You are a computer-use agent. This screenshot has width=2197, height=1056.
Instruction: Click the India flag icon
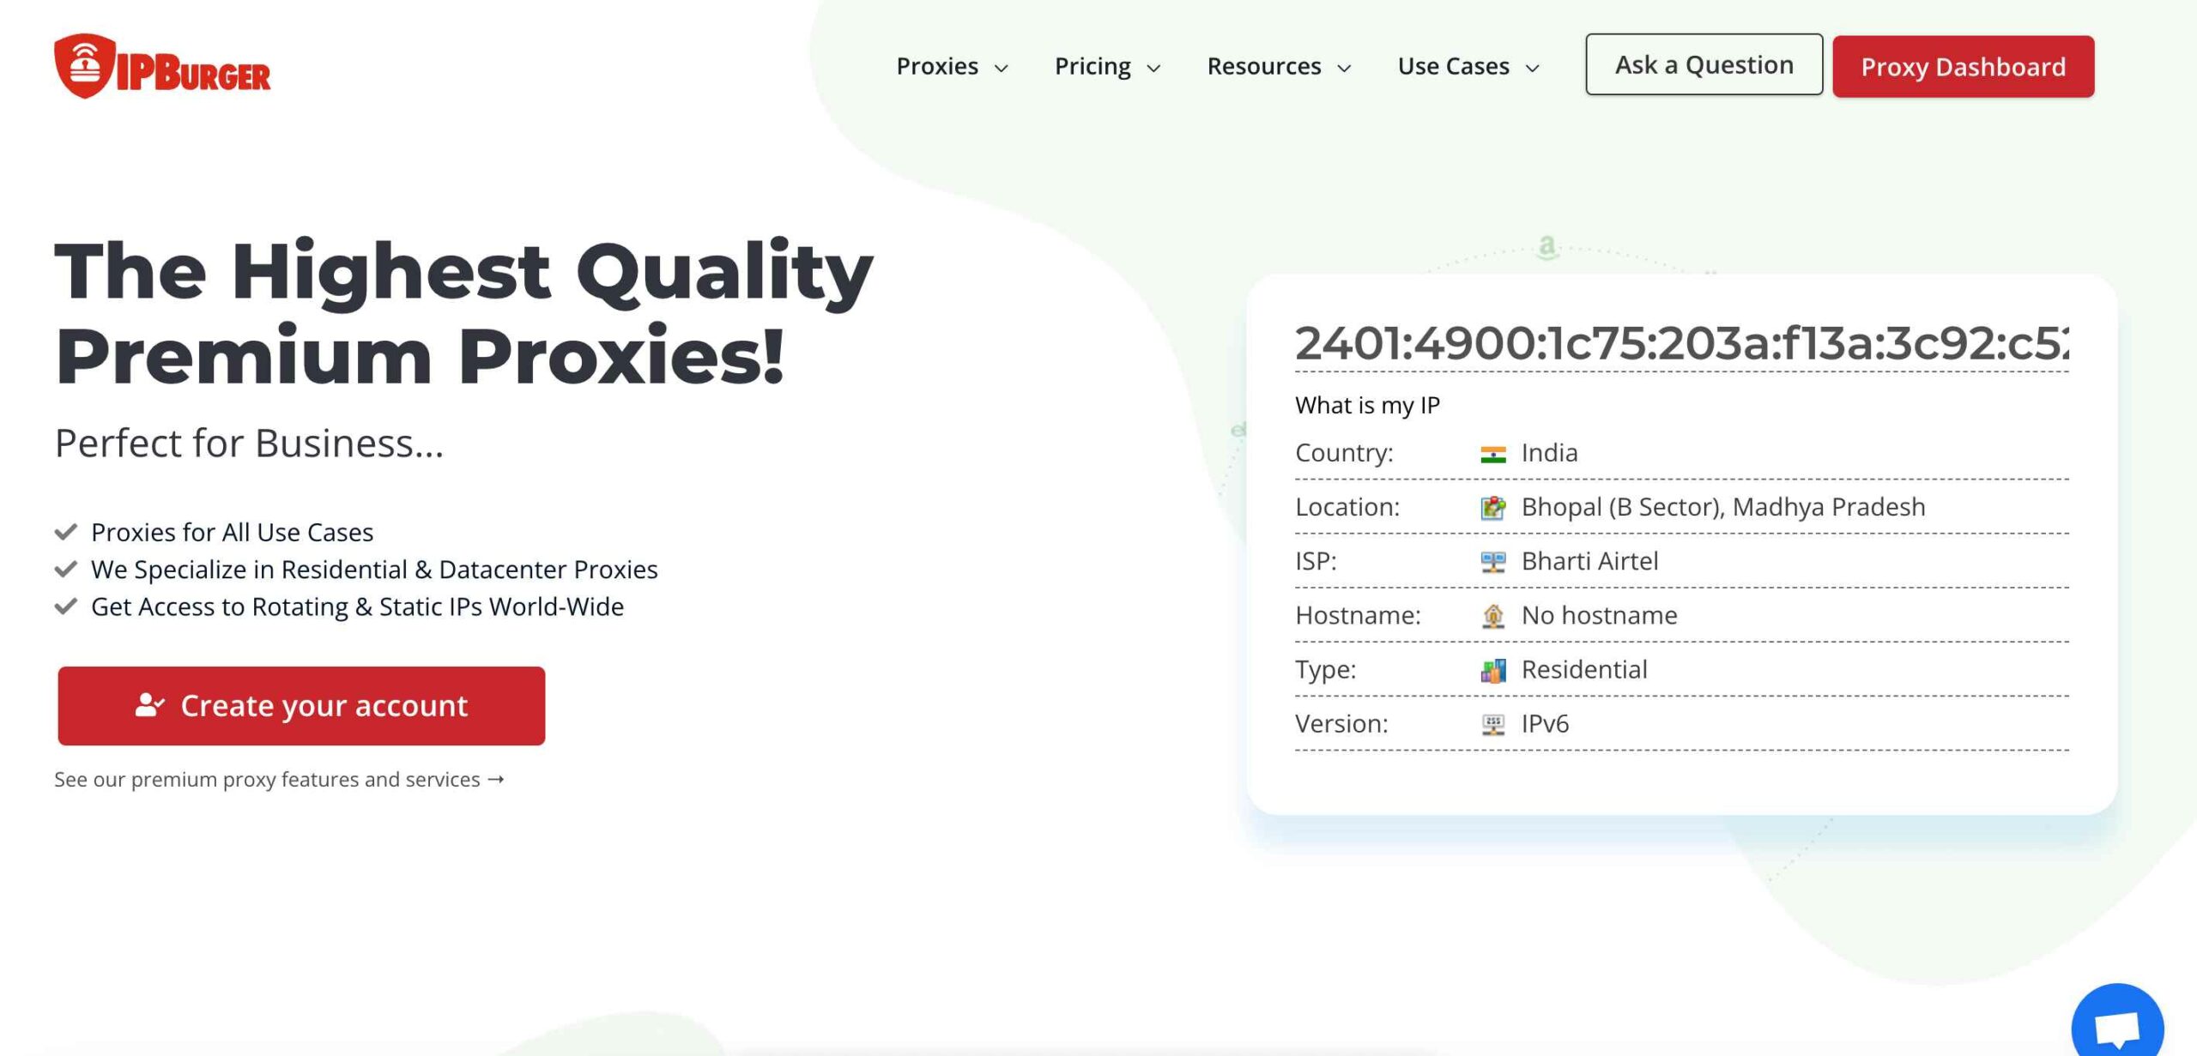[x=1492, y=454]
